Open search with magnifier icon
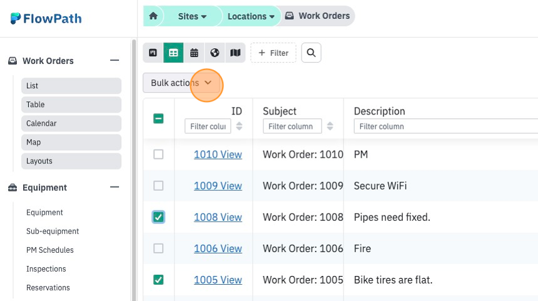The width and height of the screenshot is (538, 301). [311, 53]
